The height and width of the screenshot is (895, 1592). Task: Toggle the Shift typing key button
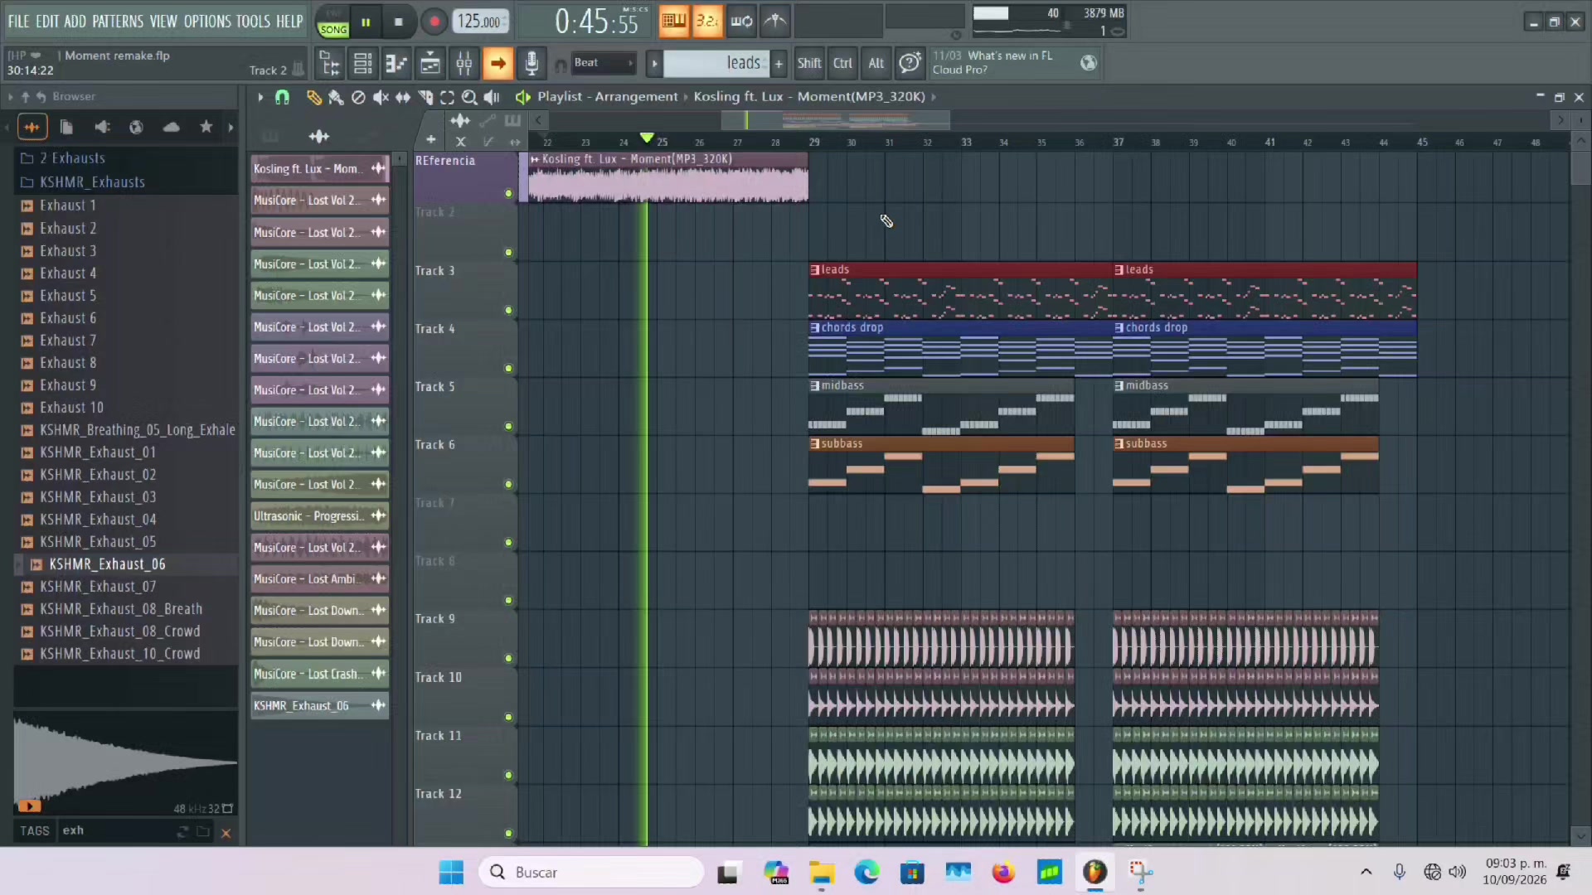click(x=808, y=63)
